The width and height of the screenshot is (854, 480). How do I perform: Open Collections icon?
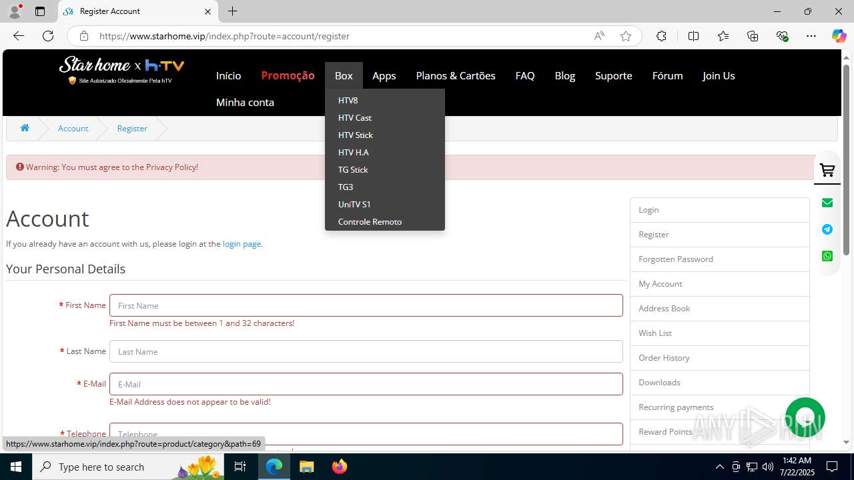coord(753,36)
